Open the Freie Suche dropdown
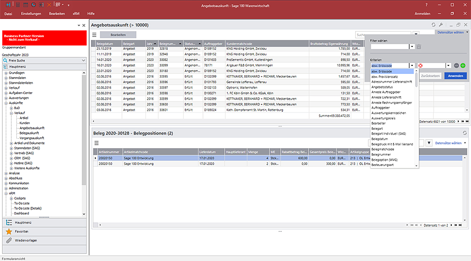Screen dimensions: 471x261 [x=83, y=60]
